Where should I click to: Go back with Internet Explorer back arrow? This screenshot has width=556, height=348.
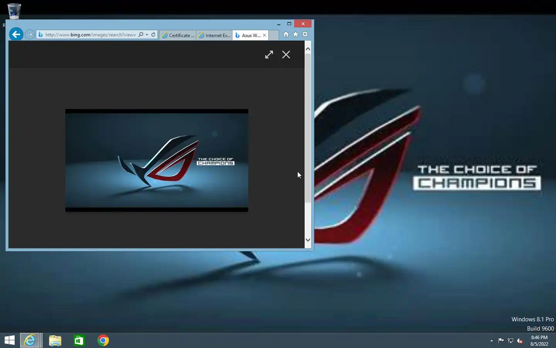tap(16, 34)
